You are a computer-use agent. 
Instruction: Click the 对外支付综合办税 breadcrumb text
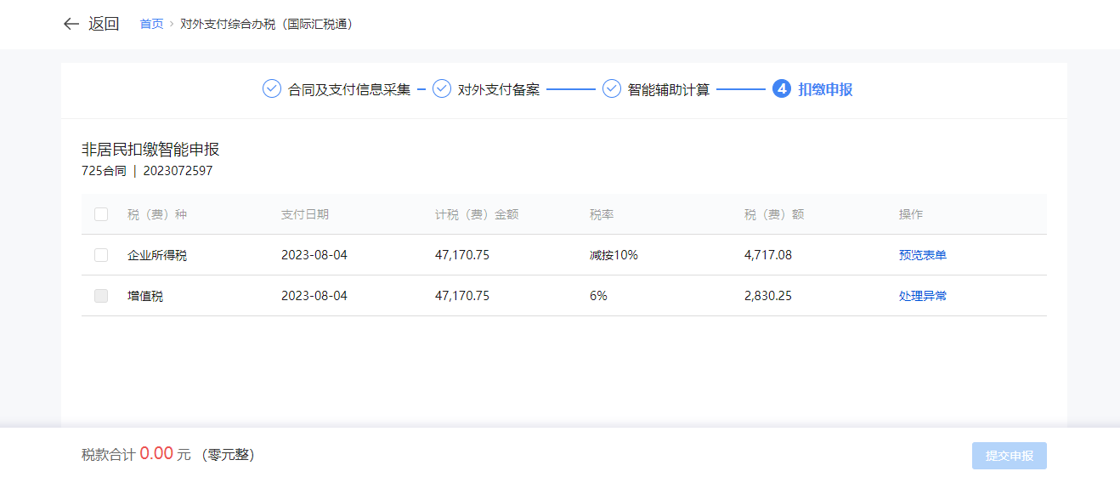click(267, 24)
